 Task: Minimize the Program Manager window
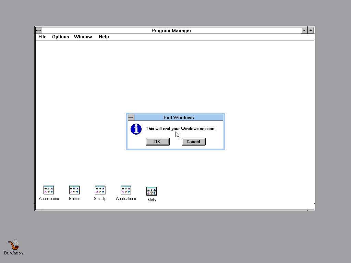click(304, 30)
